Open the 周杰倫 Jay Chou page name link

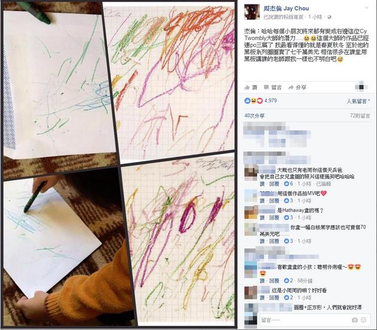(286, 8)
